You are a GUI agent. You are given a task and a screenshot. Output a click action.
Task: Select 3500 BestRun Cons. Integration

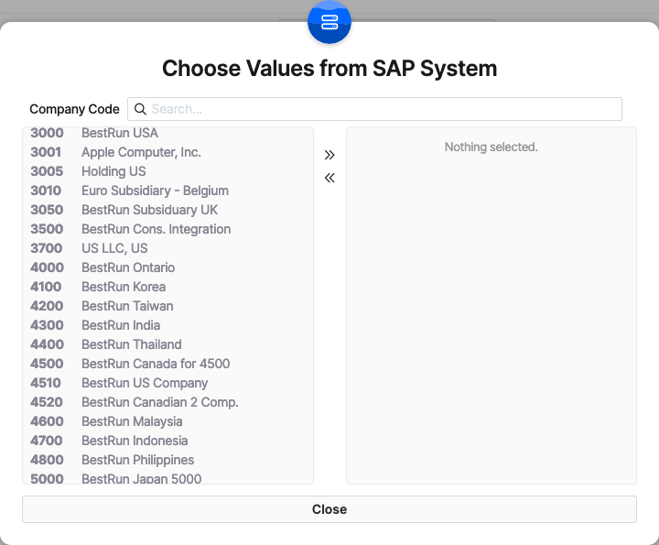click(x=167, y=229)
